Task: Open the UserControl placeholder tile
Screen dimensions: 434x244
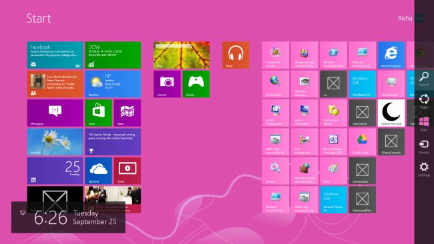Action: pyautogui.click(x=363, y=113)
